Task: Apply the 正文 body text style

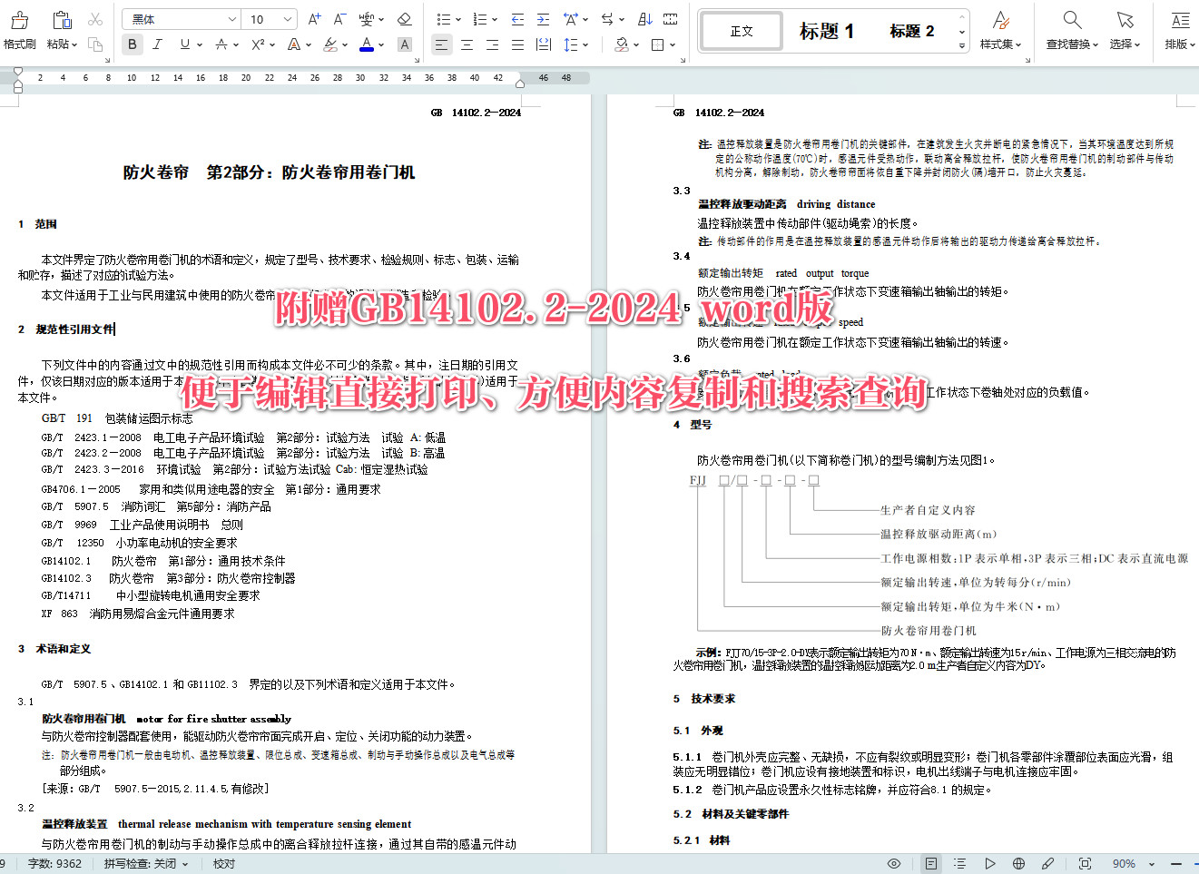Action: click(741, 30)
